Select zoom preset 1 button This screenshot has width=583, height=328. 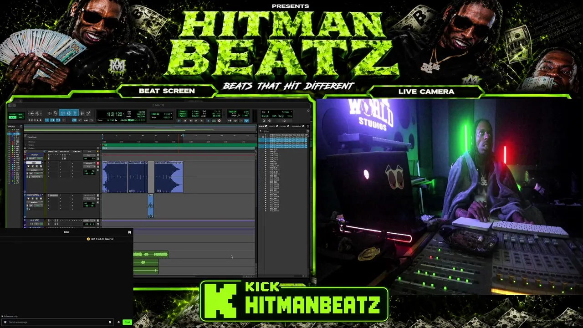29,120
